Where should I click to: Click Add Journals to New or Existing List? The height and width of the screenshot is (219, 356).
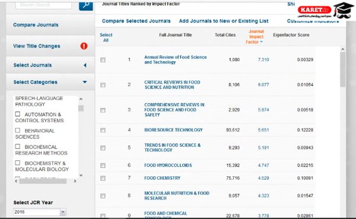point(224,21)
